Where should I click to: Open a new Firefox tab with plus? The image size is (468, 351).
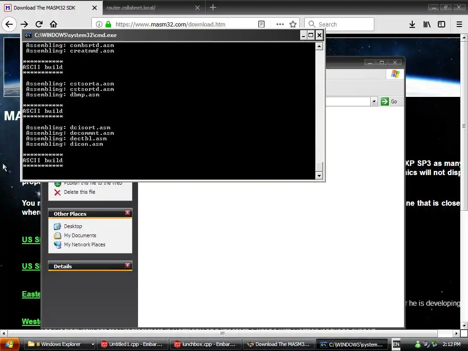(x=213, y=7)
